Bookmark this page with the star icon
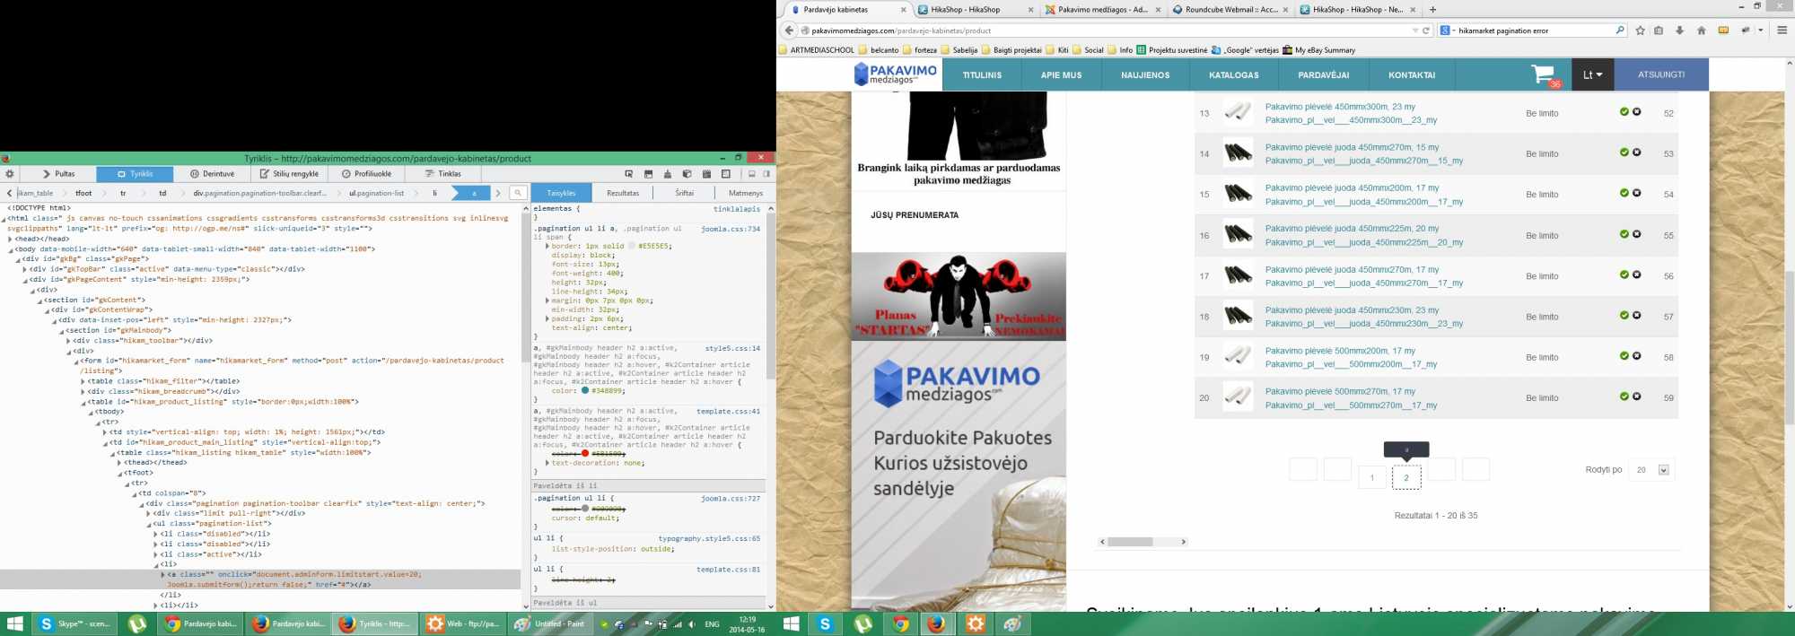This screenshot has width=1795, height=636. [1641, 30]
